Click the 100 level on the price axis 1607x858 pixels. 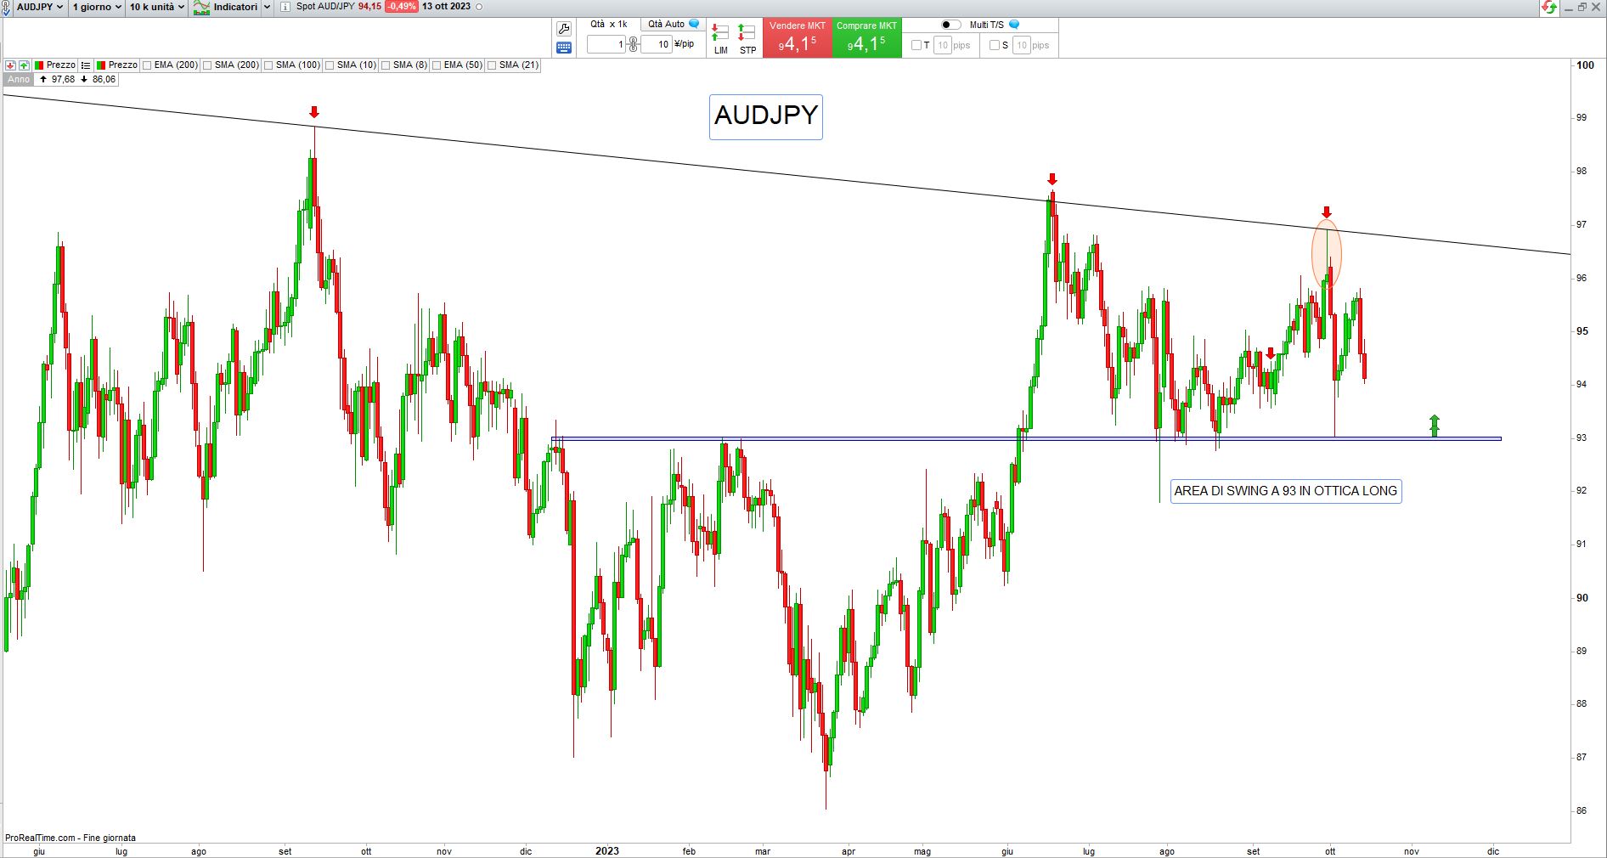(1584, 65)
